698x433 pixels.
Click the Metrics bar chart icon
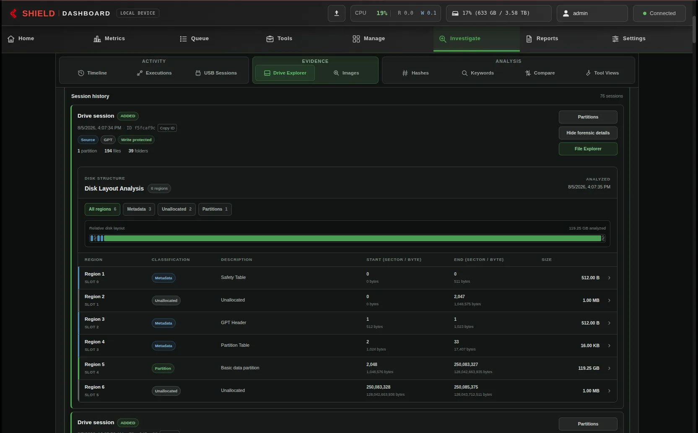[x=97, y=39]
